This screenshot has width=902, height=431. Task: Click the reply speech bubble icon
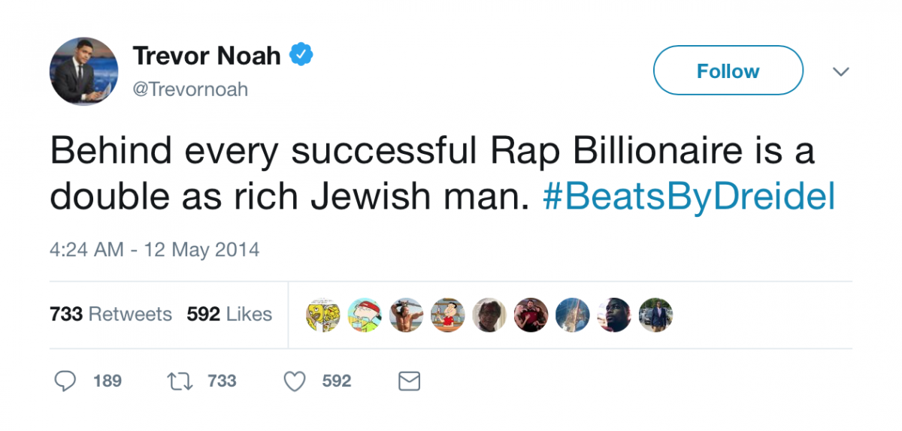point(66,381)
